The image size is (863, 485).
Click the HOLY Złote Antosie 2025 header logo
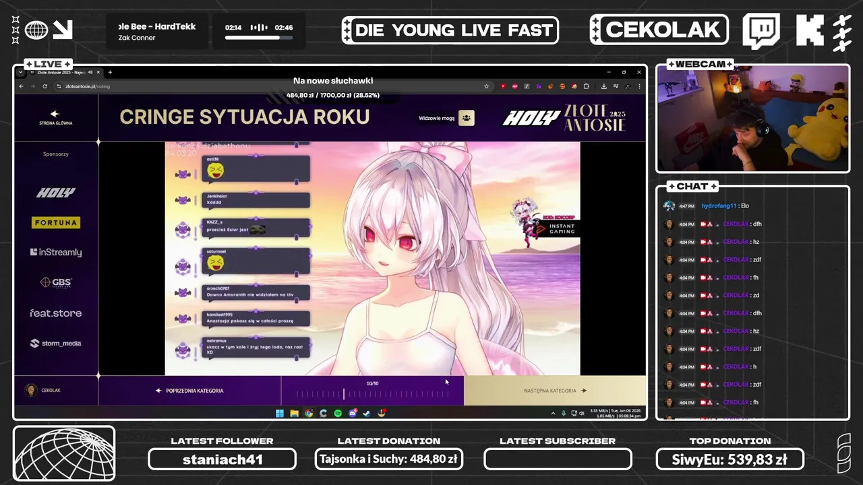point(564,118)
